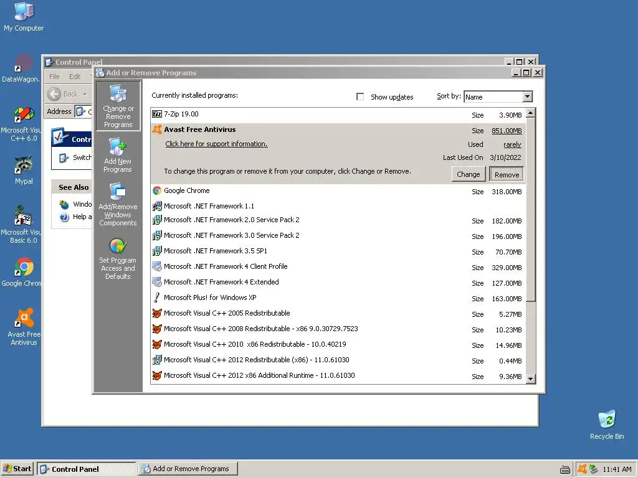The image size is (638, 478).
Task: Click the 851.00MB size value
Action: (507, 131)
